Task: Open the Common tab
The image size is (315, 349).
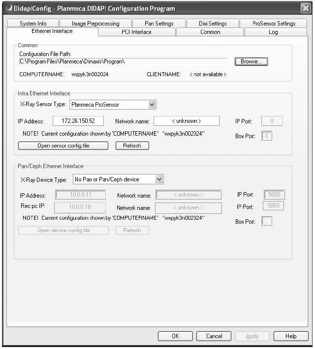Action: tap(210, 32)
